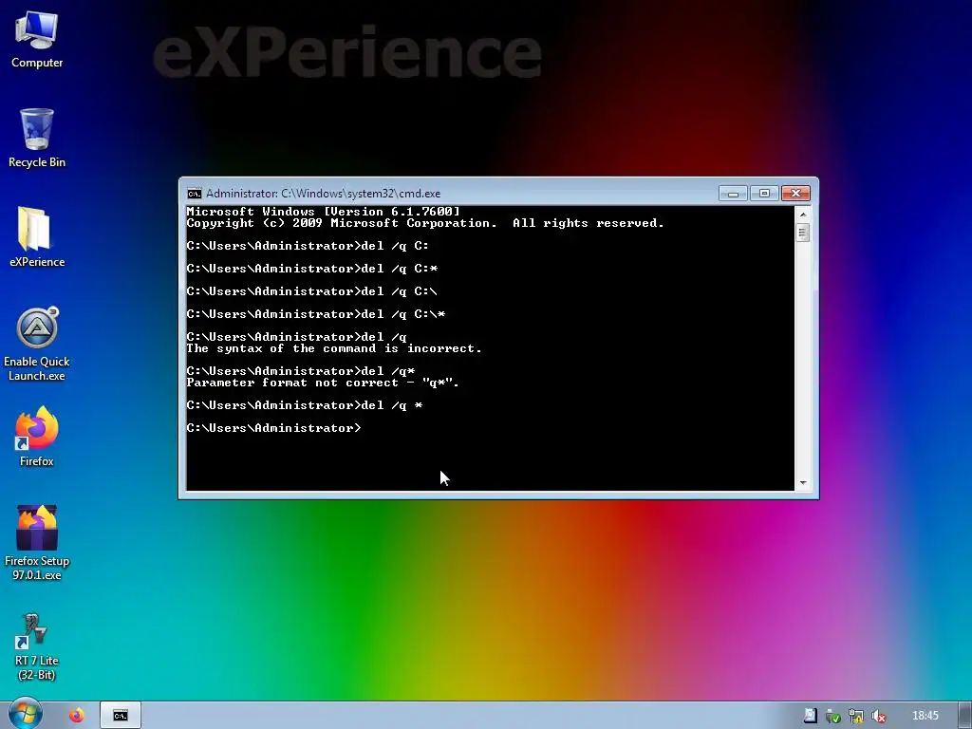The height and width of the screenshot is (729, 972).
Task: Click the last empty command prompt line
Action: 273,428
